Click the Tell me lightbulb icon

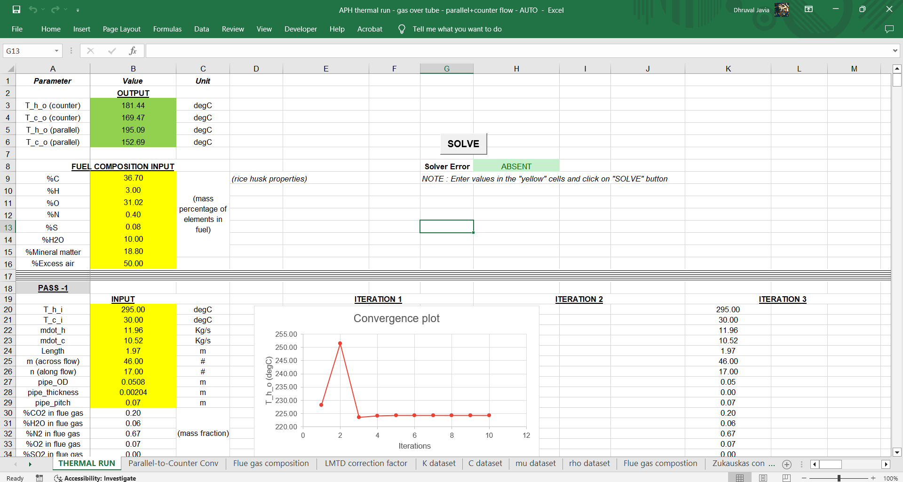click(x=402, y=29)
